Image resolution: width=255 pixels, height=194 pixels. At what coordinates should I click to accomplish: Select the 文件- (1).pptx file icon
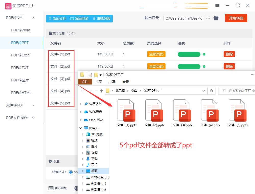pyautogui.click(x=127, y=111)
